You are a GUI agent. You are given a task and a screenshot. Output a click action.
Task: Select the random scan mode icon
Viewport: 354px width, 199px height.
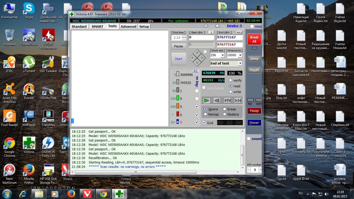click(x=227, y=101)
